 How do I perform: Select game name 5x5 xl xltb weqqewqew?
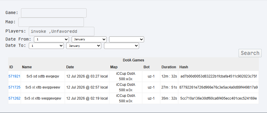click(43, 98)
